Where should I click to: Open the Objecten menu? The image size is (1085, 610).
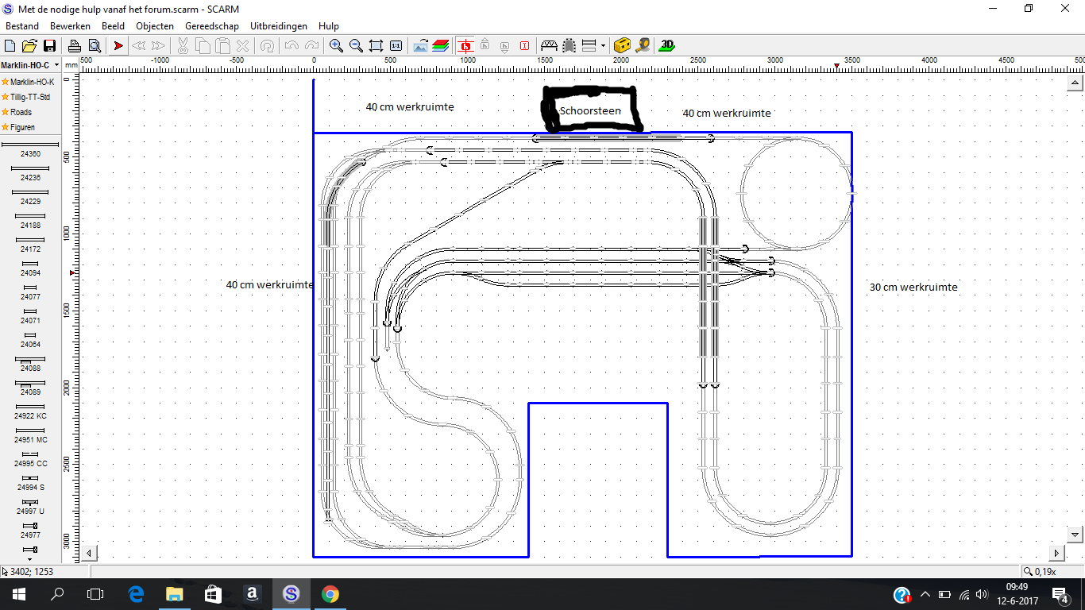pyautogui.click(x=155, y=26)
